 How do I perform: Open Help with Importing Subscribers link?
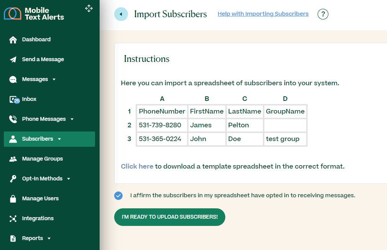click(263, 14)
